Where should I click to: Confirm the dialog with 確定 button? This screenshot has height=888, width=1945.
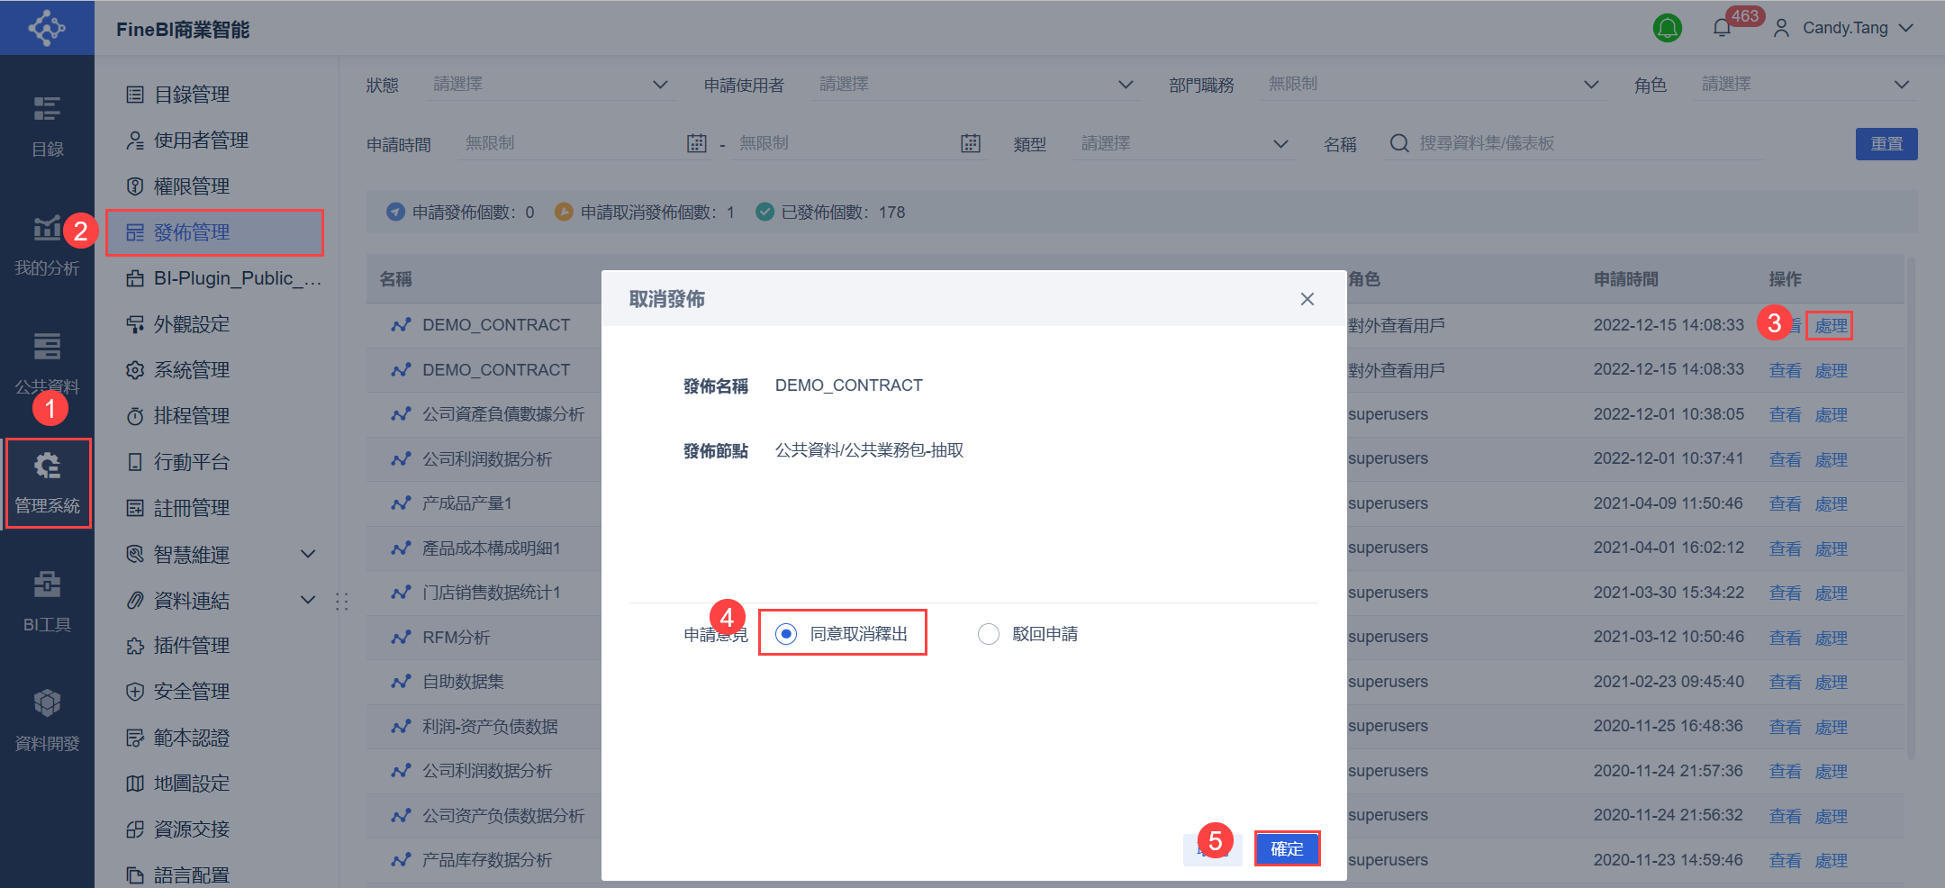coord(1287,848)
